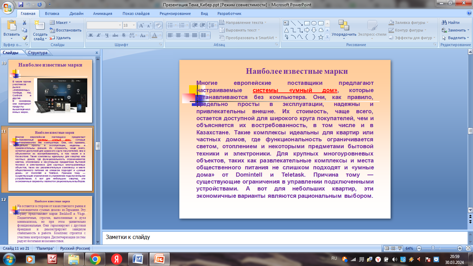The height and width of the screenshot is (266, 473).
Task: Click the Русский (Россия) language indicator
Action: [75, 248]
